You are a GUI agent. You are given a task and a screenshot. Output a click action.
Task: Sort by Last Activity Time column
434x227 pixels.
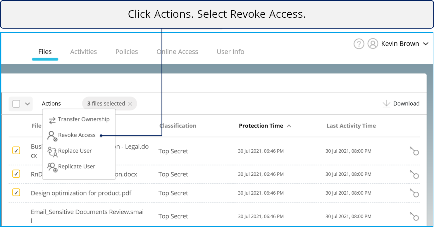[x=351, y=126]
